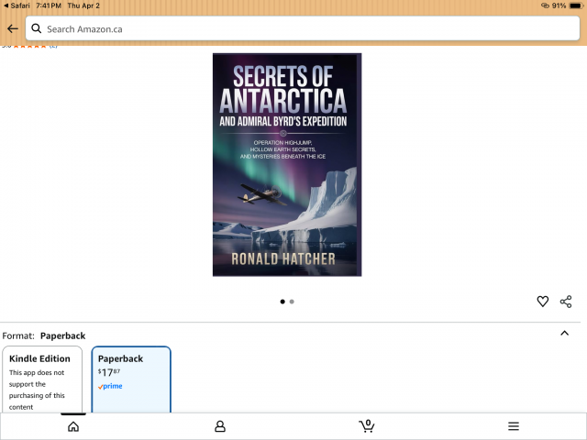Select the Kindle Edition format option
Screen dimensions: 587x440
tap(41, 379)
